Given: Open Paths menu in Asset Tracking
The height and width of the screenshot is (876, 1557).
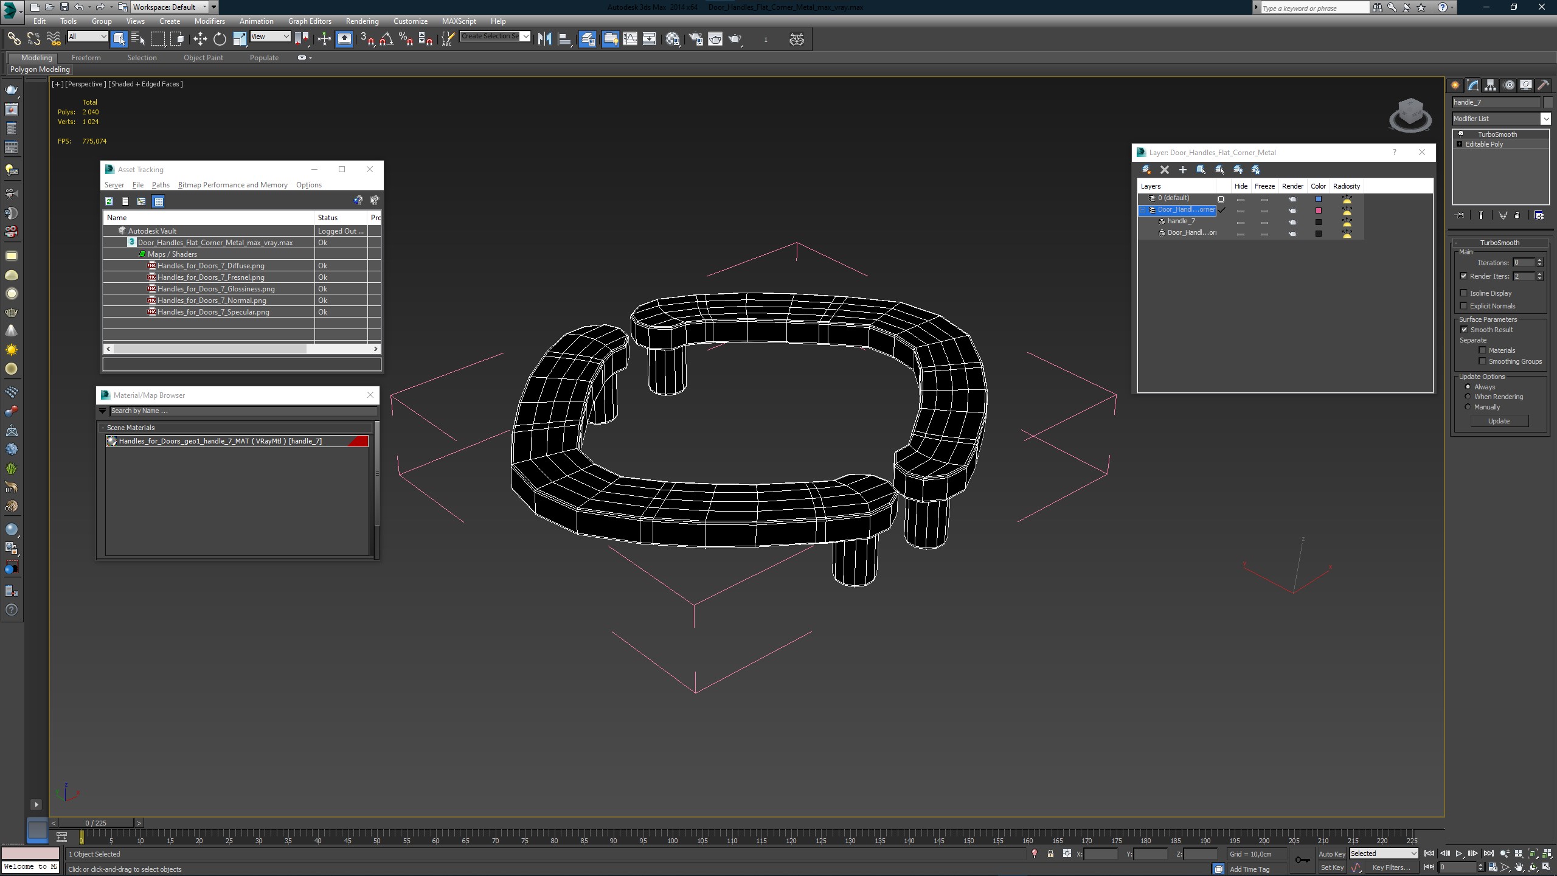Looking at the screenshot, I should 161,185.
